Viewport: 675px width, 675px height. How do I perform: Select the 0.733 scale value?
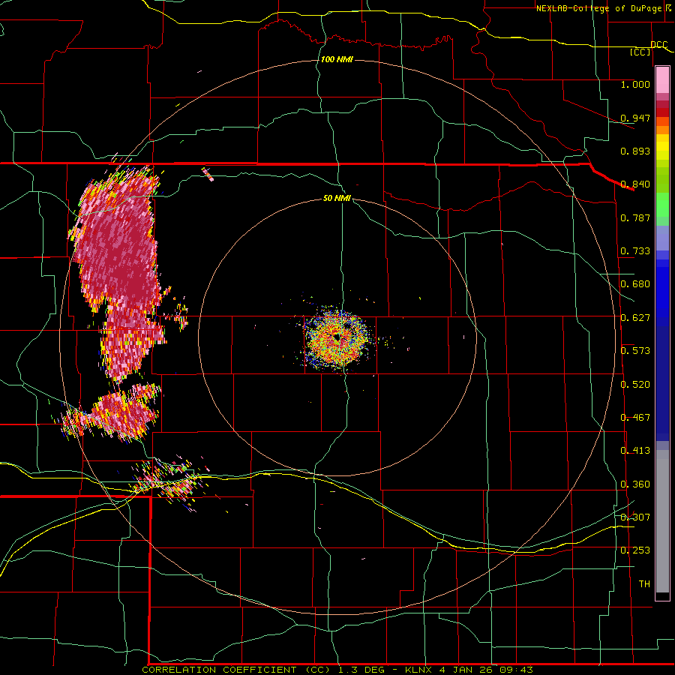[x=635, y=251]
